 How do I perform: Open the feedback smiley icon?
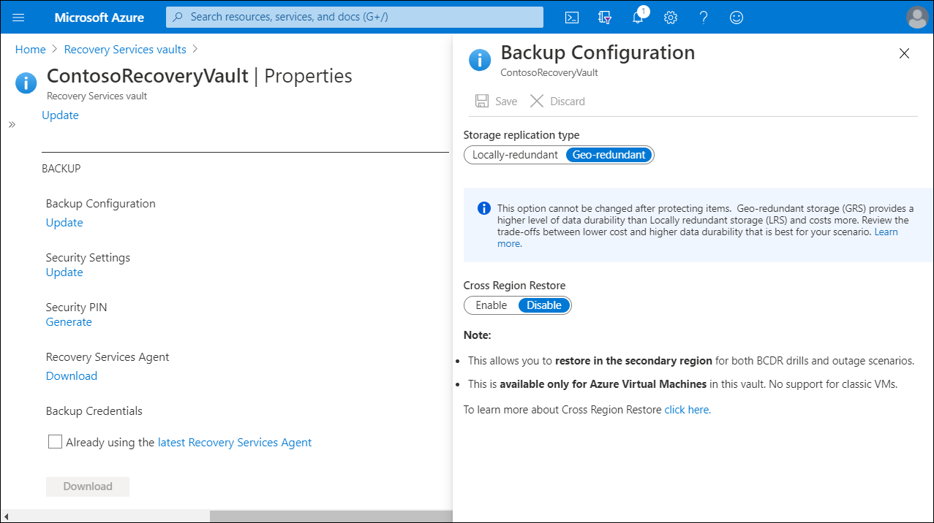737,18
